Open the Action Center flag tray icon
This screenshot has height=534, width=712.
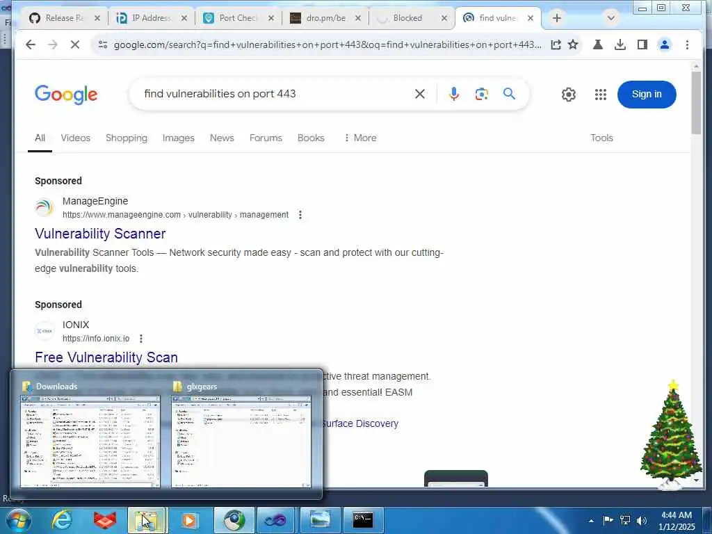coord(608,520)
